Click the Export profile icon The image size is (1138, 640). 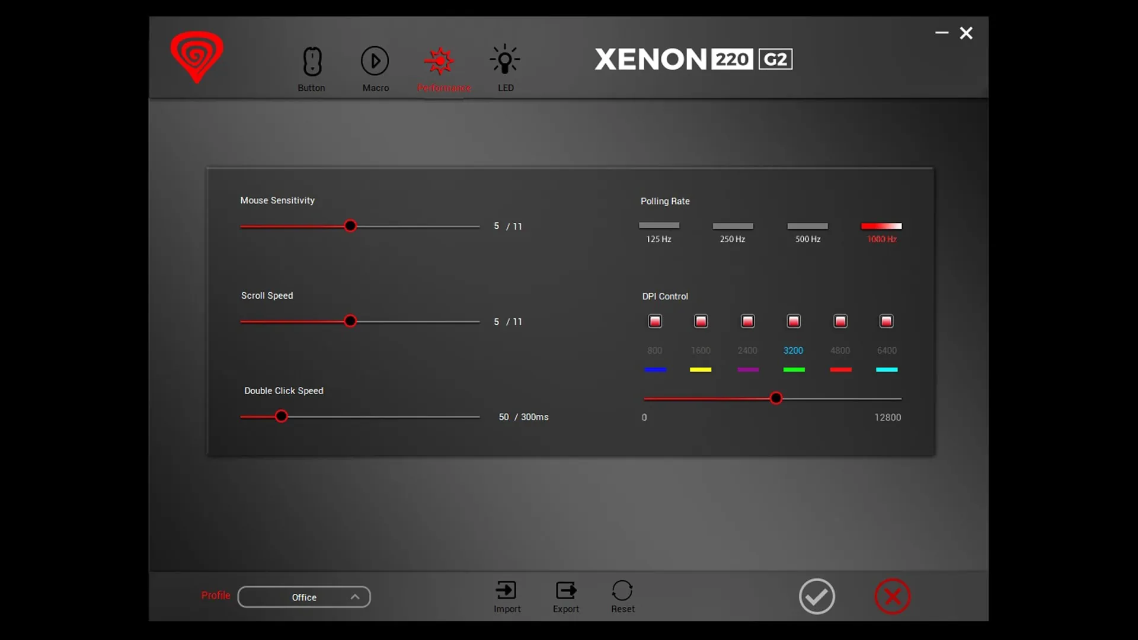tap(566, 590)
